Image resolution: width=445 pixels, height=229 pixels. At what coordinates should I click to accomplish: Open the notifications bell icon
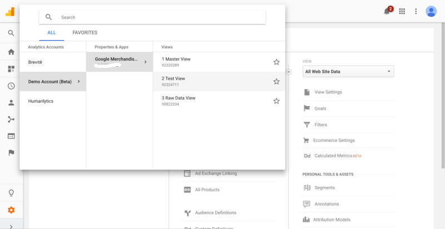tap(387, 11)
